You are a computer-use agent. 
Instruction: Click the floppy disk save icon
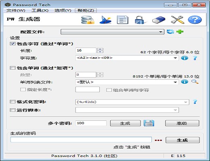[149, 123]
